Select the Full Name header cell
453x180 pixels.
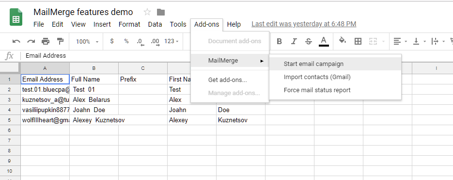[94, 79]
